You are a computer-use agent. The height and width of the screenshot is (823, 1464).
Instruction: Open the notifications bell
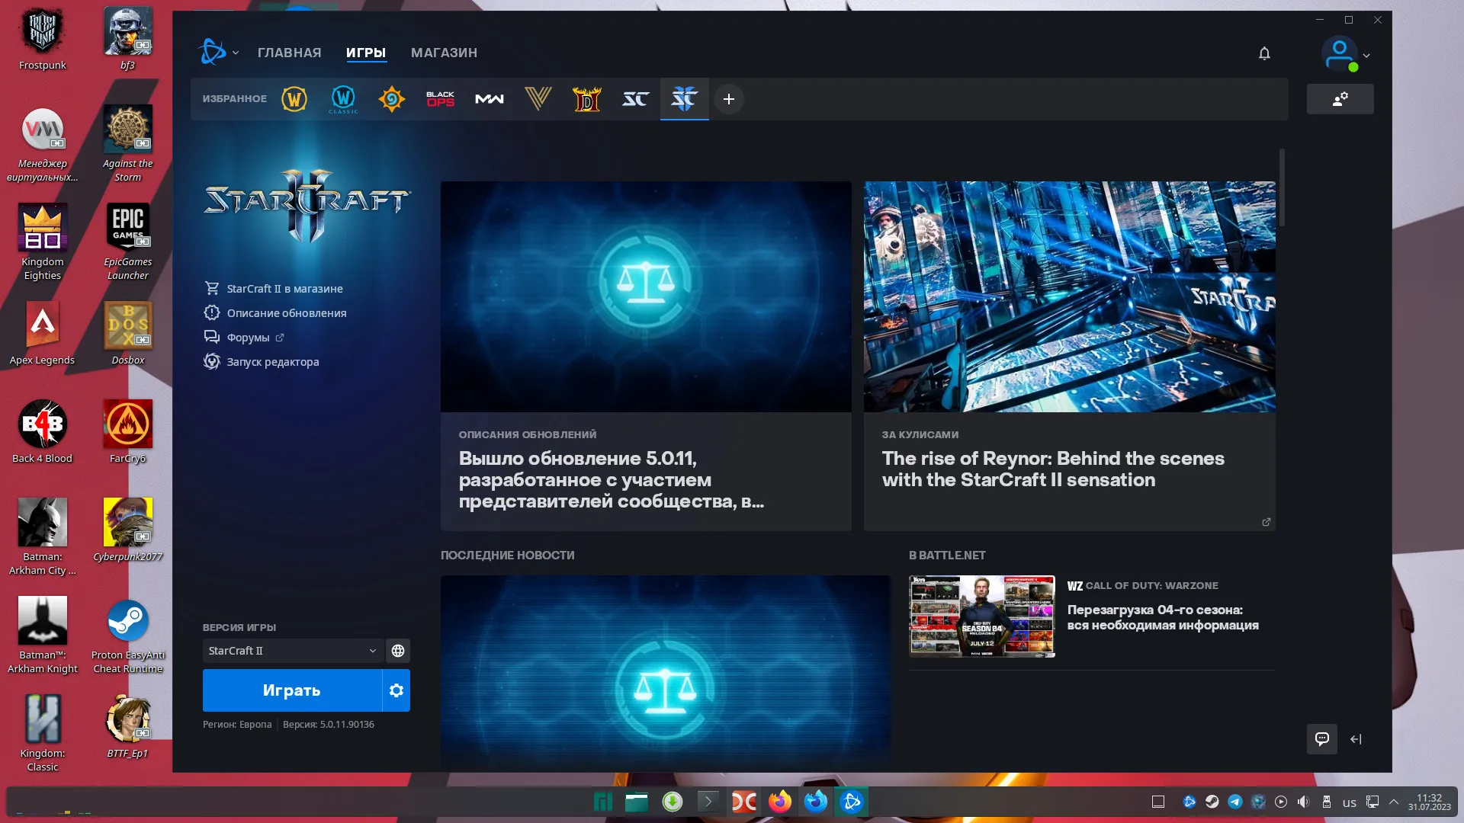point(1264,53)
